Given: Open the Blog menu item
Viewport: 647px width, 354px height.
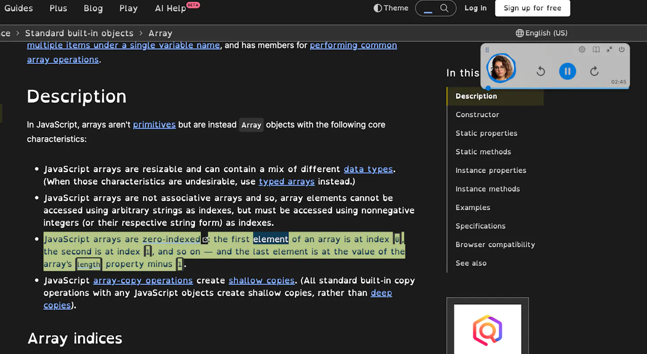Looking at the screenshot, I should (93, 8).
